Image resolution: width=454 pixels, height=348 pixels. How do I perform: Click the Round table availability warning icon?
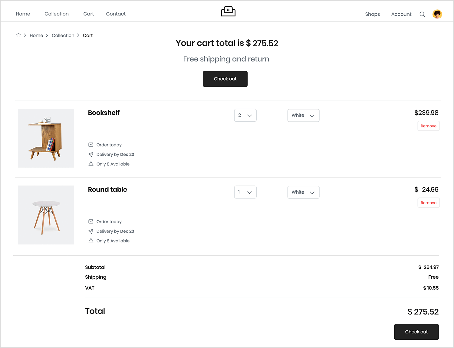91,241
